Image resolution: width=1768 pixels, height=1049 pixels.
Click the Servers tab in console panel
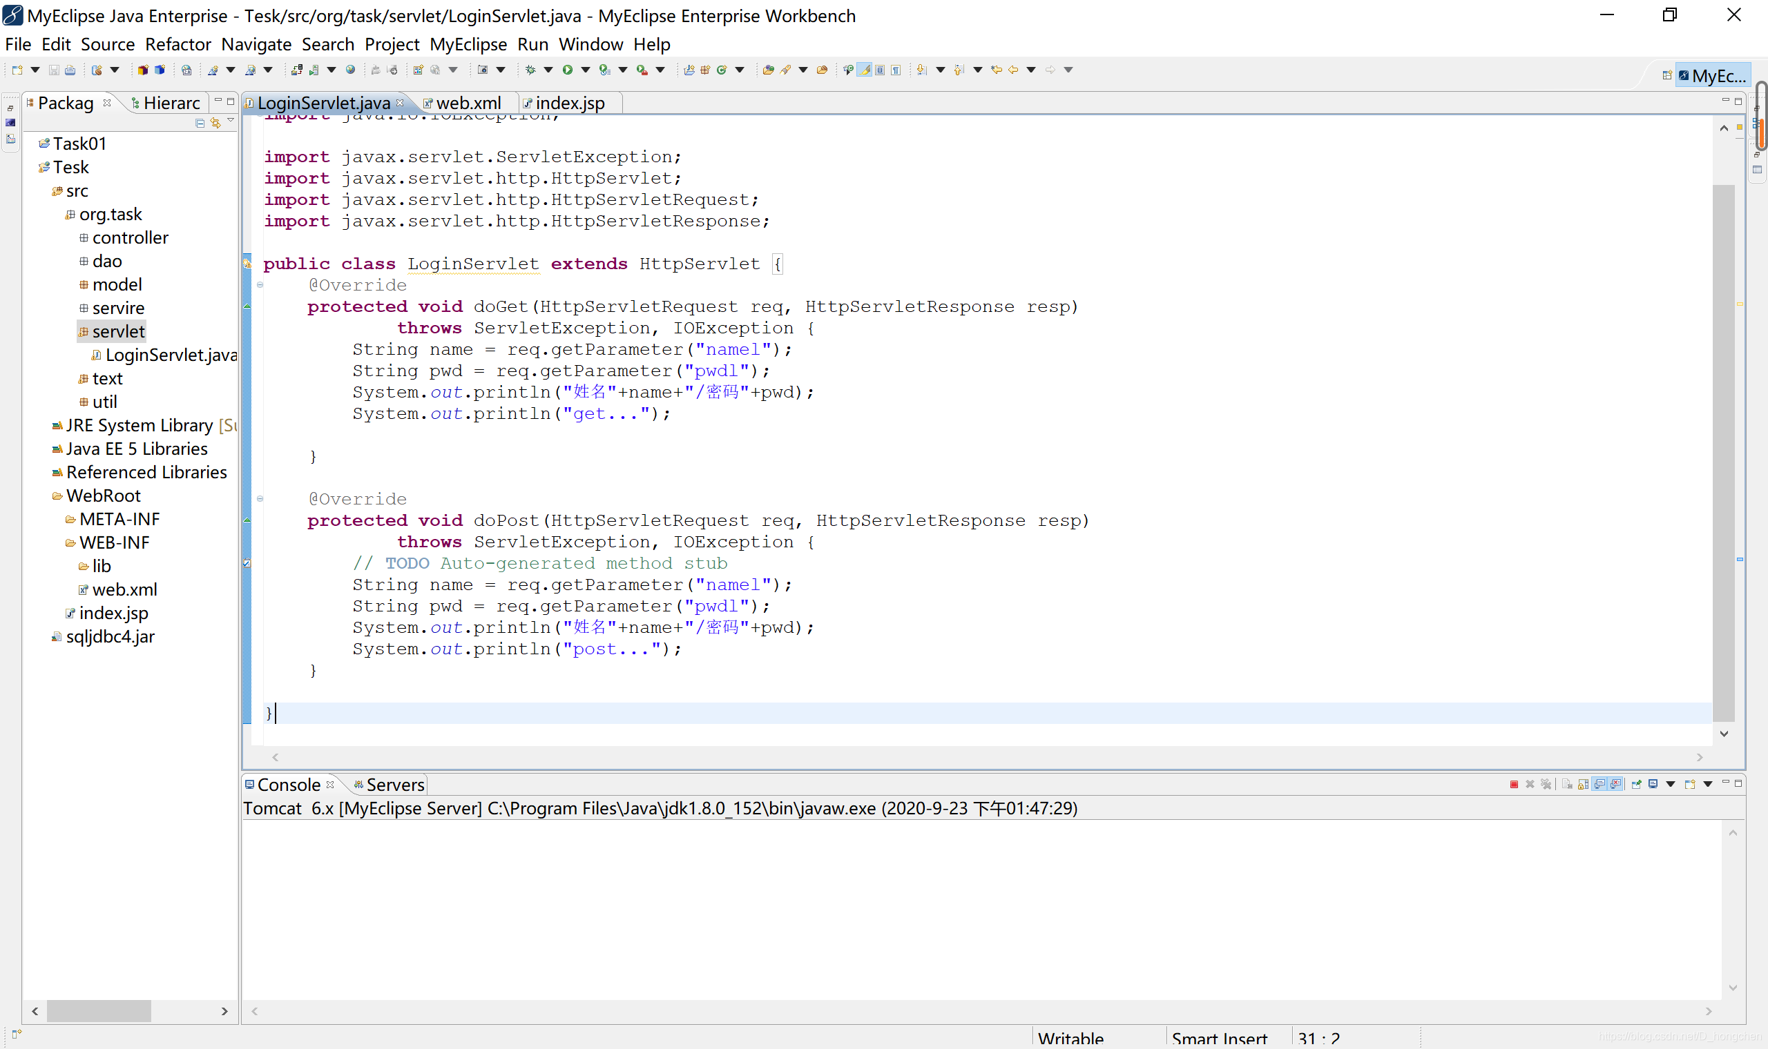(396, 783)
